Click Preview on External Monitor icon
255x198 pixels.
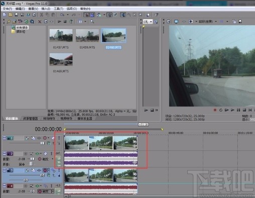[176, 22]
